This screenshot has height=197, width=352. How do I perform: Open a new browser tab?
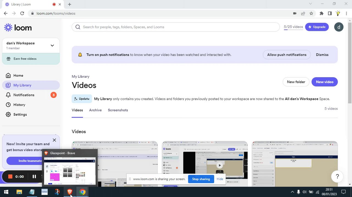[x=70, y=4]
